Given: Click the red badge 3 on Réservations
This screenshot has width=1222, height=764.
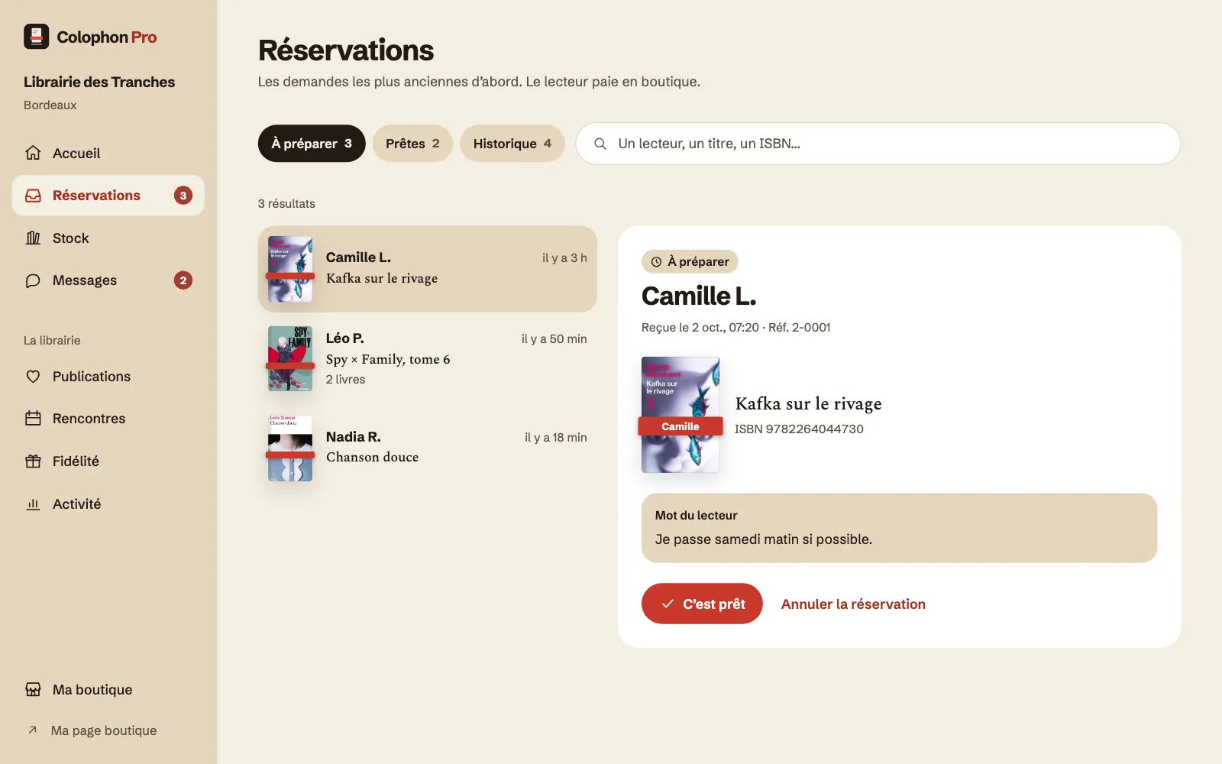Looking at the screenshot, I should coord(183,196).
